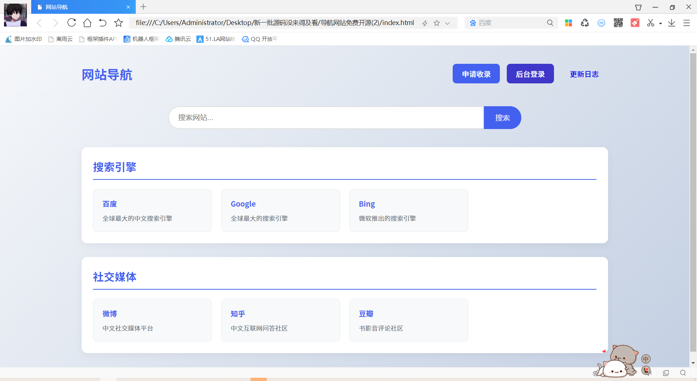Click the 搜索网站 input field
697x381 pixels.
326,117
